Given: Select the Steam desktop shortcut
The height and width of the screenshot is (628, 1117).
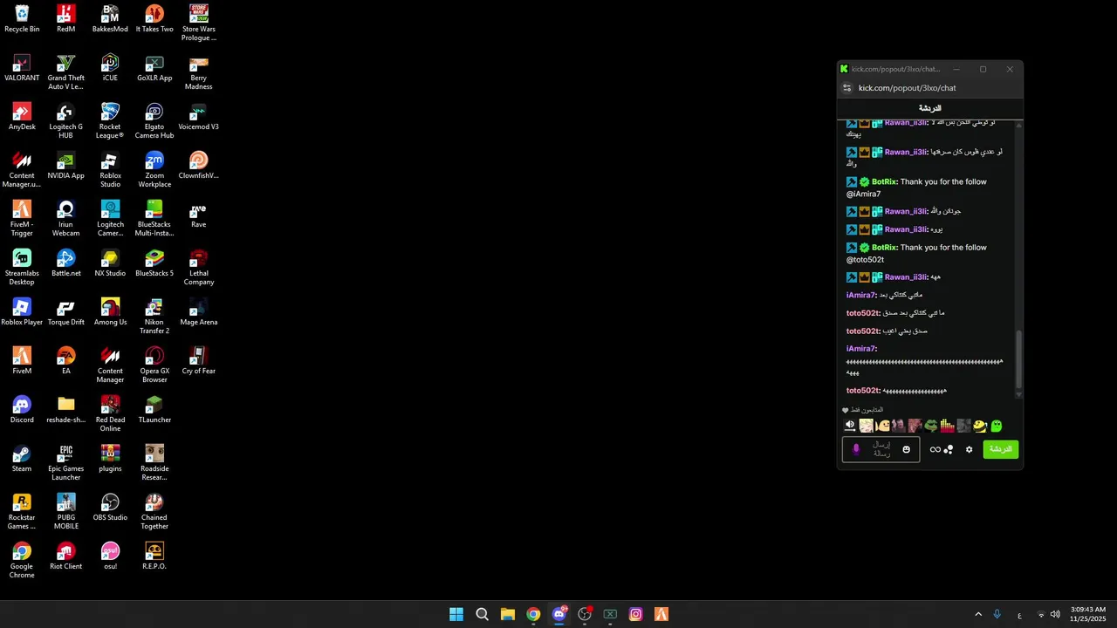Looking at the screenshot, I should click(x=22, y=459).
